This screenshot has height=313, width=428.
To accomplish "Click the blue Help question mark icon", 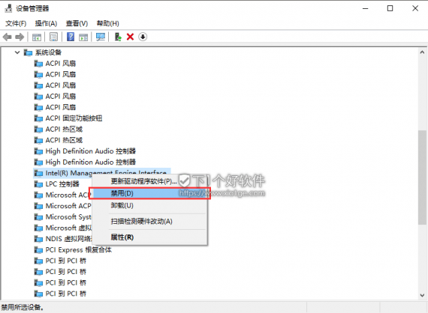I will [71, 37].
